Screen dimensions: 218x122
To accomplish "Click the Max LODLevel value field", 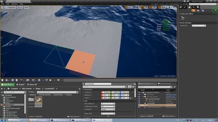I will pyautogui.click(x=108, y=104).
